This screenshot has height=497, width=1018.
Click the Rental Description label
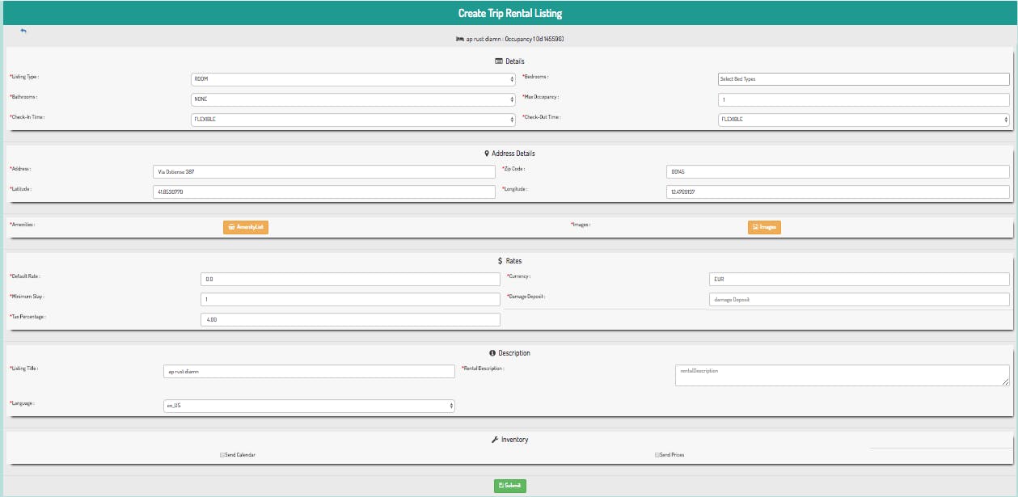483,368
